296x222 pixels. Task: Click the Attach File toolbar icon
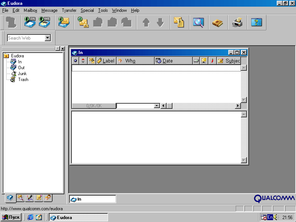pyautogui.click(x=179, y=22)
